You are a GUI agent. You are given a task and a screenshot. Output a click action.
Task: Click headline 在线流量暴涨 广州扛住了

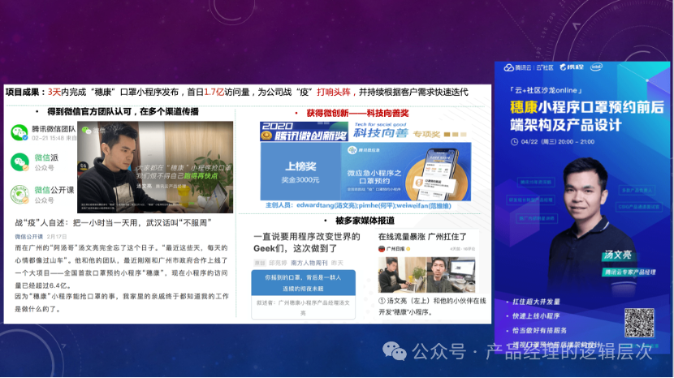pyautogui.click(x=422, y=237)
